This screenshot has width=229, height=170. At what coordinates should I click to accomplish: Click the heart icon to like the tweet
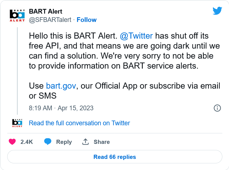pos(12,142)
